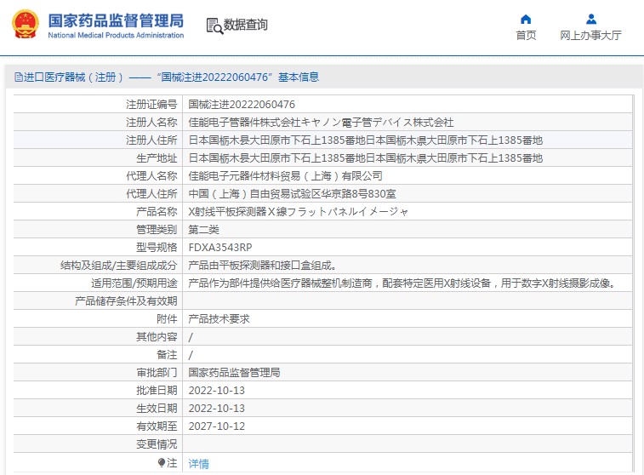Click the 生效日期 value 2022-10-13
The image size is (644, 475).
tap(216, 408)
